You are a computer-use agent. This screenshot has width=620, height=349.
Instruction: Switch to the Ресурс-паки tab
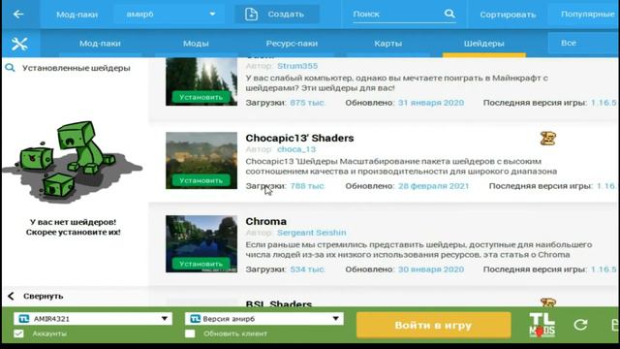[x=292, y=44]
